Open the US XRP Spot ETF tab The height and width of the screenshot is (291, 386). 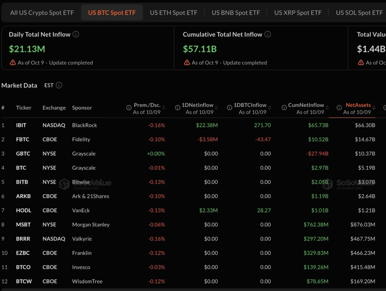click(298, 13)
